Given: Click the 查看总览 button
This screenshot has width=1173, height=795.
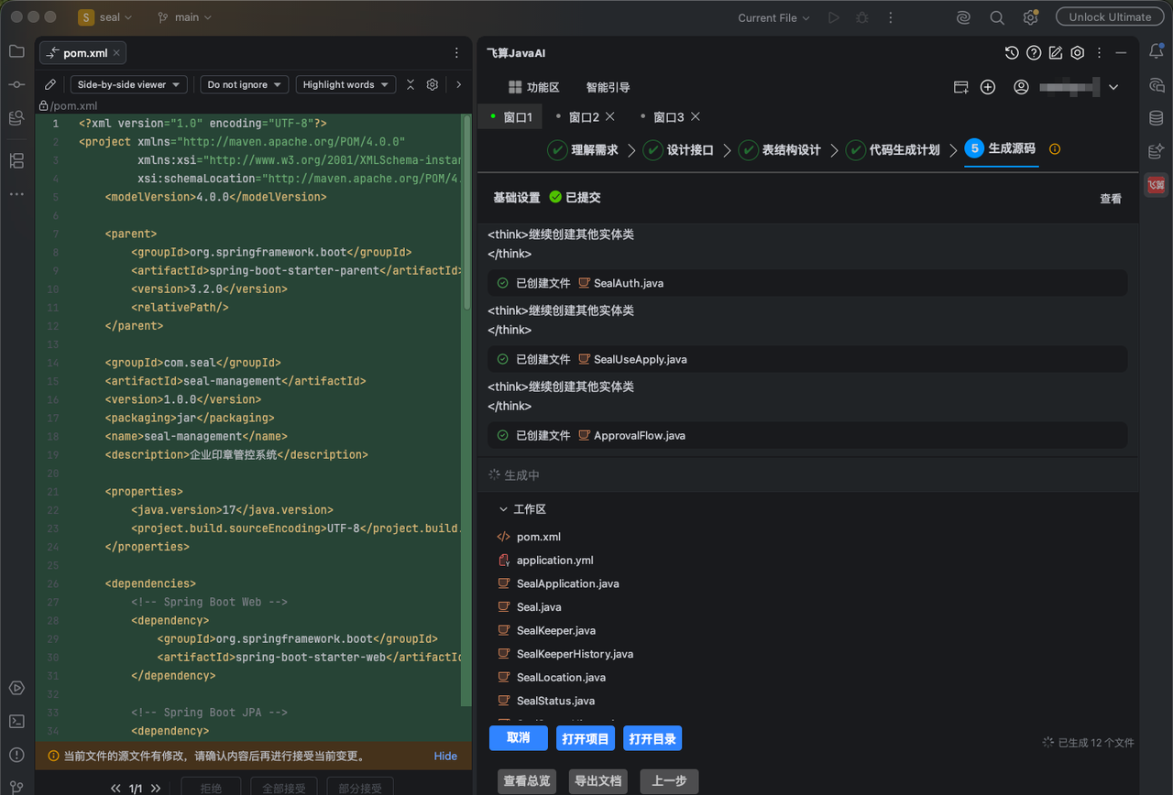Looking at the screenshot, I should coord(527,781).
